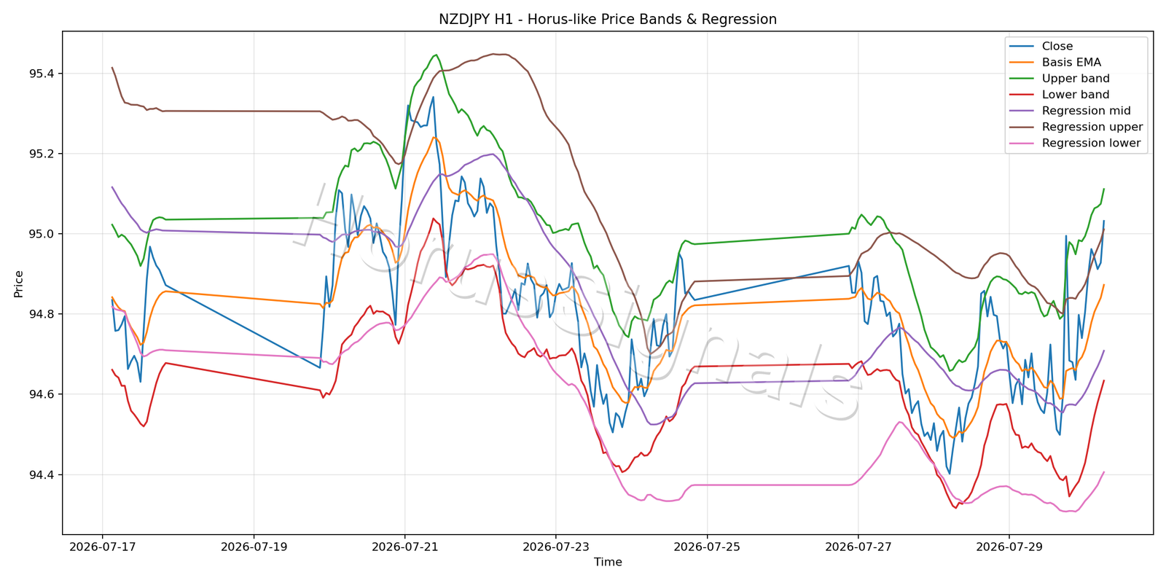
Task: Click the x-axis date 2026-07-29
Action: (1009, 546)
